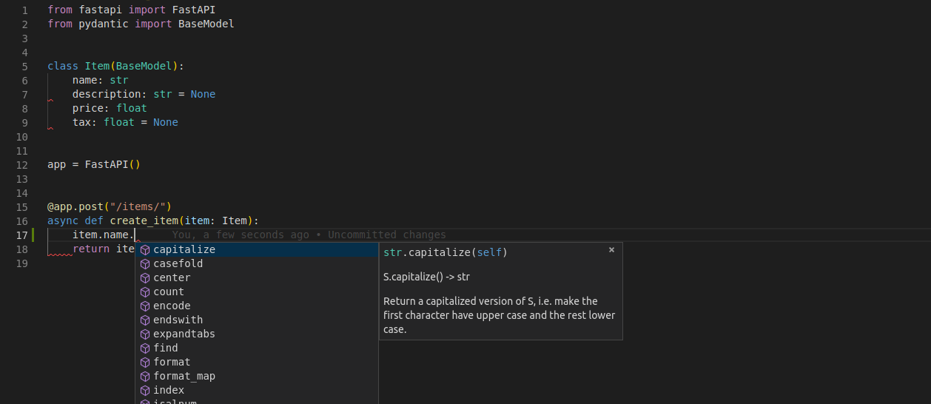Click the method icon beside capitalize suggestion
Viewport: 931px width, 404px height.
pyautogui.click(x=145, y=250)
